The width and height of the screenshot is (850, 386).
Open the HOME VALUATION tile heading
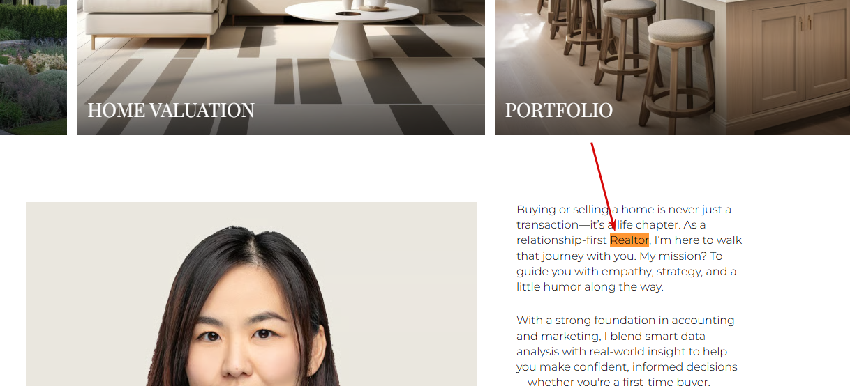pyautogui.click(x=171, y=110)
